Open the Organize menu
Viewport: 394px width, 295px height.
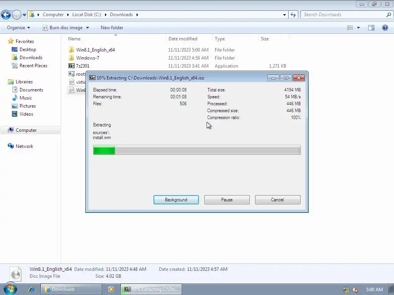[x=18, y=28]
